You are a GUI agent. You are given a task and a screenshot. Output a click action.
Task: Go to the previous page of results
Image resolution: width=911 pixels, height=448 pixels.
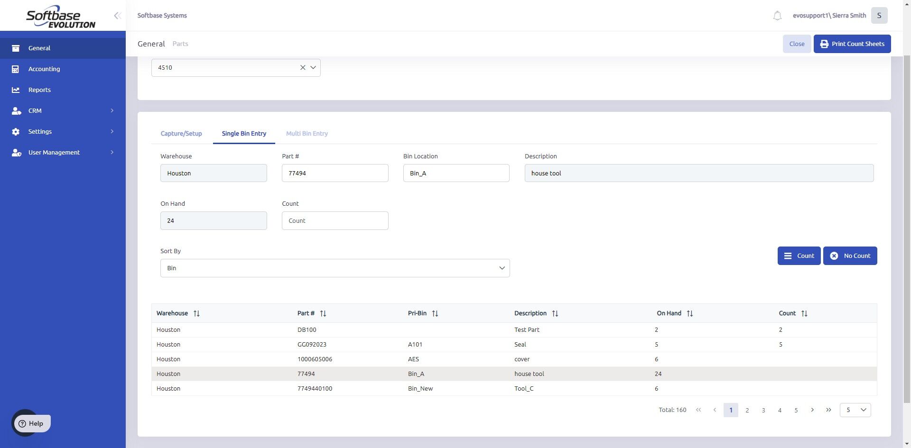(x=715, y=410)
